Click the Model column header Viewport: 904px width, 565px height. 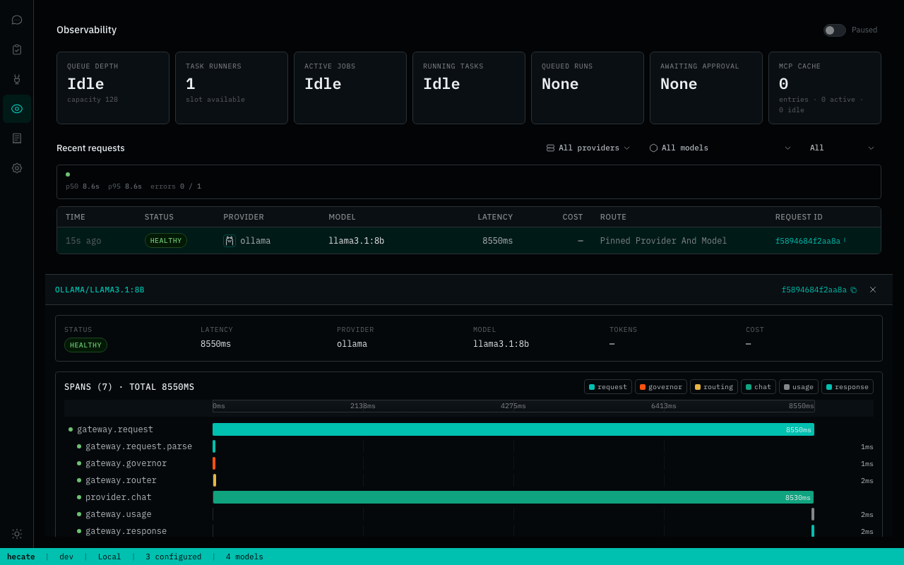click(x=343, y=217)
